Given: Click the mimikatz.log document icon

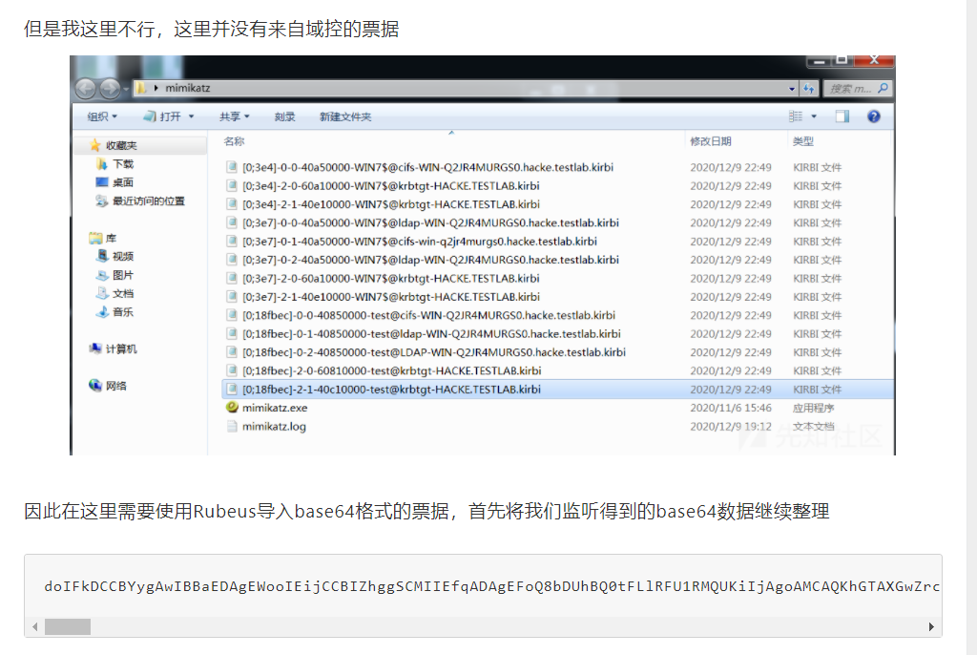Looking at the screenshot, I should click(232, 426).
